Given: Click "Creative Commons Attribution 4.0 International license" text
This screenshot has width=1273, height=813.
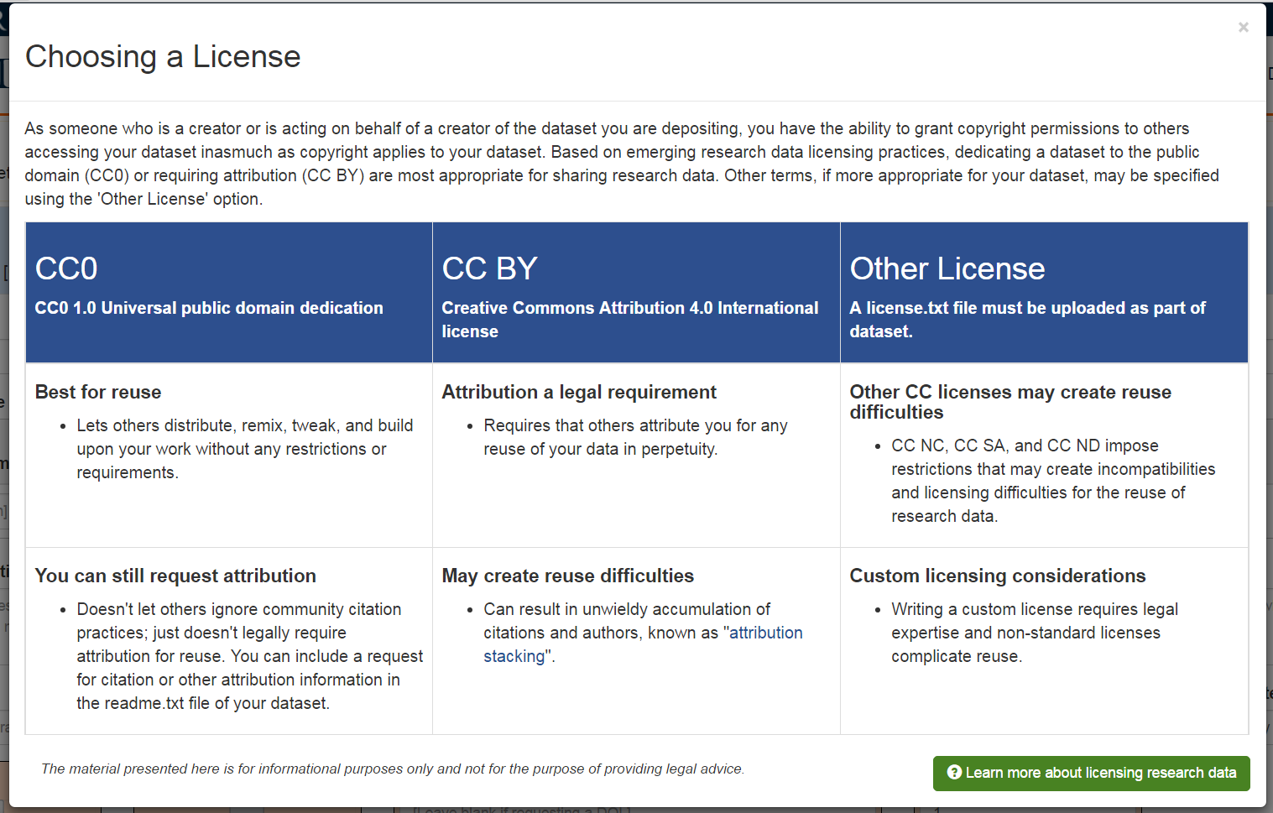Looking at the screenshot, I should (x=630, y=320).
